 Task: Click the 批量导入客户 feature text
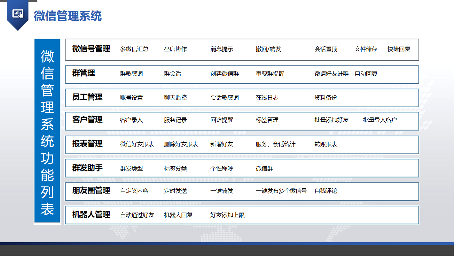pos(380,120)
